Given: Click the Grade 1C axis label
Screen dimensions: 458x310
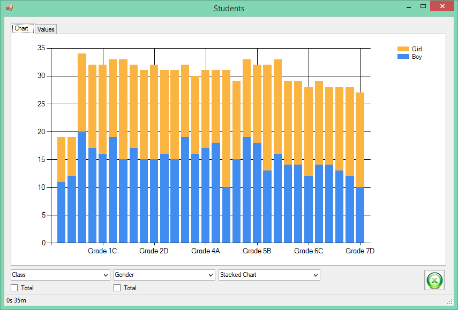Looking at the screenshot, I should [x=102, y=251].
